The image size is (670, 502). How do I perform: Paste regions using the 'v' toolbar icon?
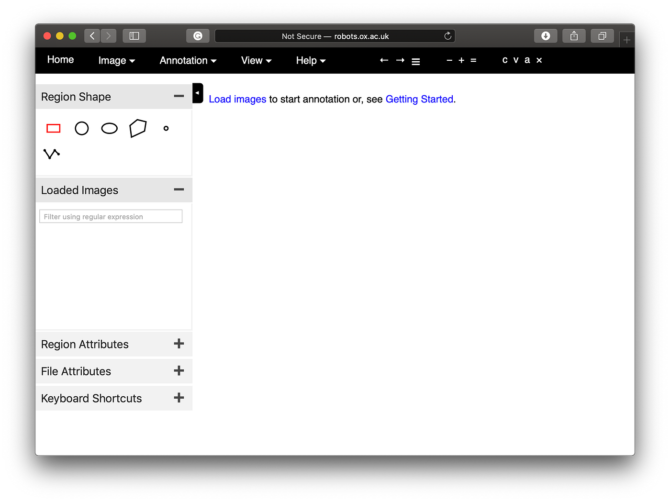click(x=516, y=60)
